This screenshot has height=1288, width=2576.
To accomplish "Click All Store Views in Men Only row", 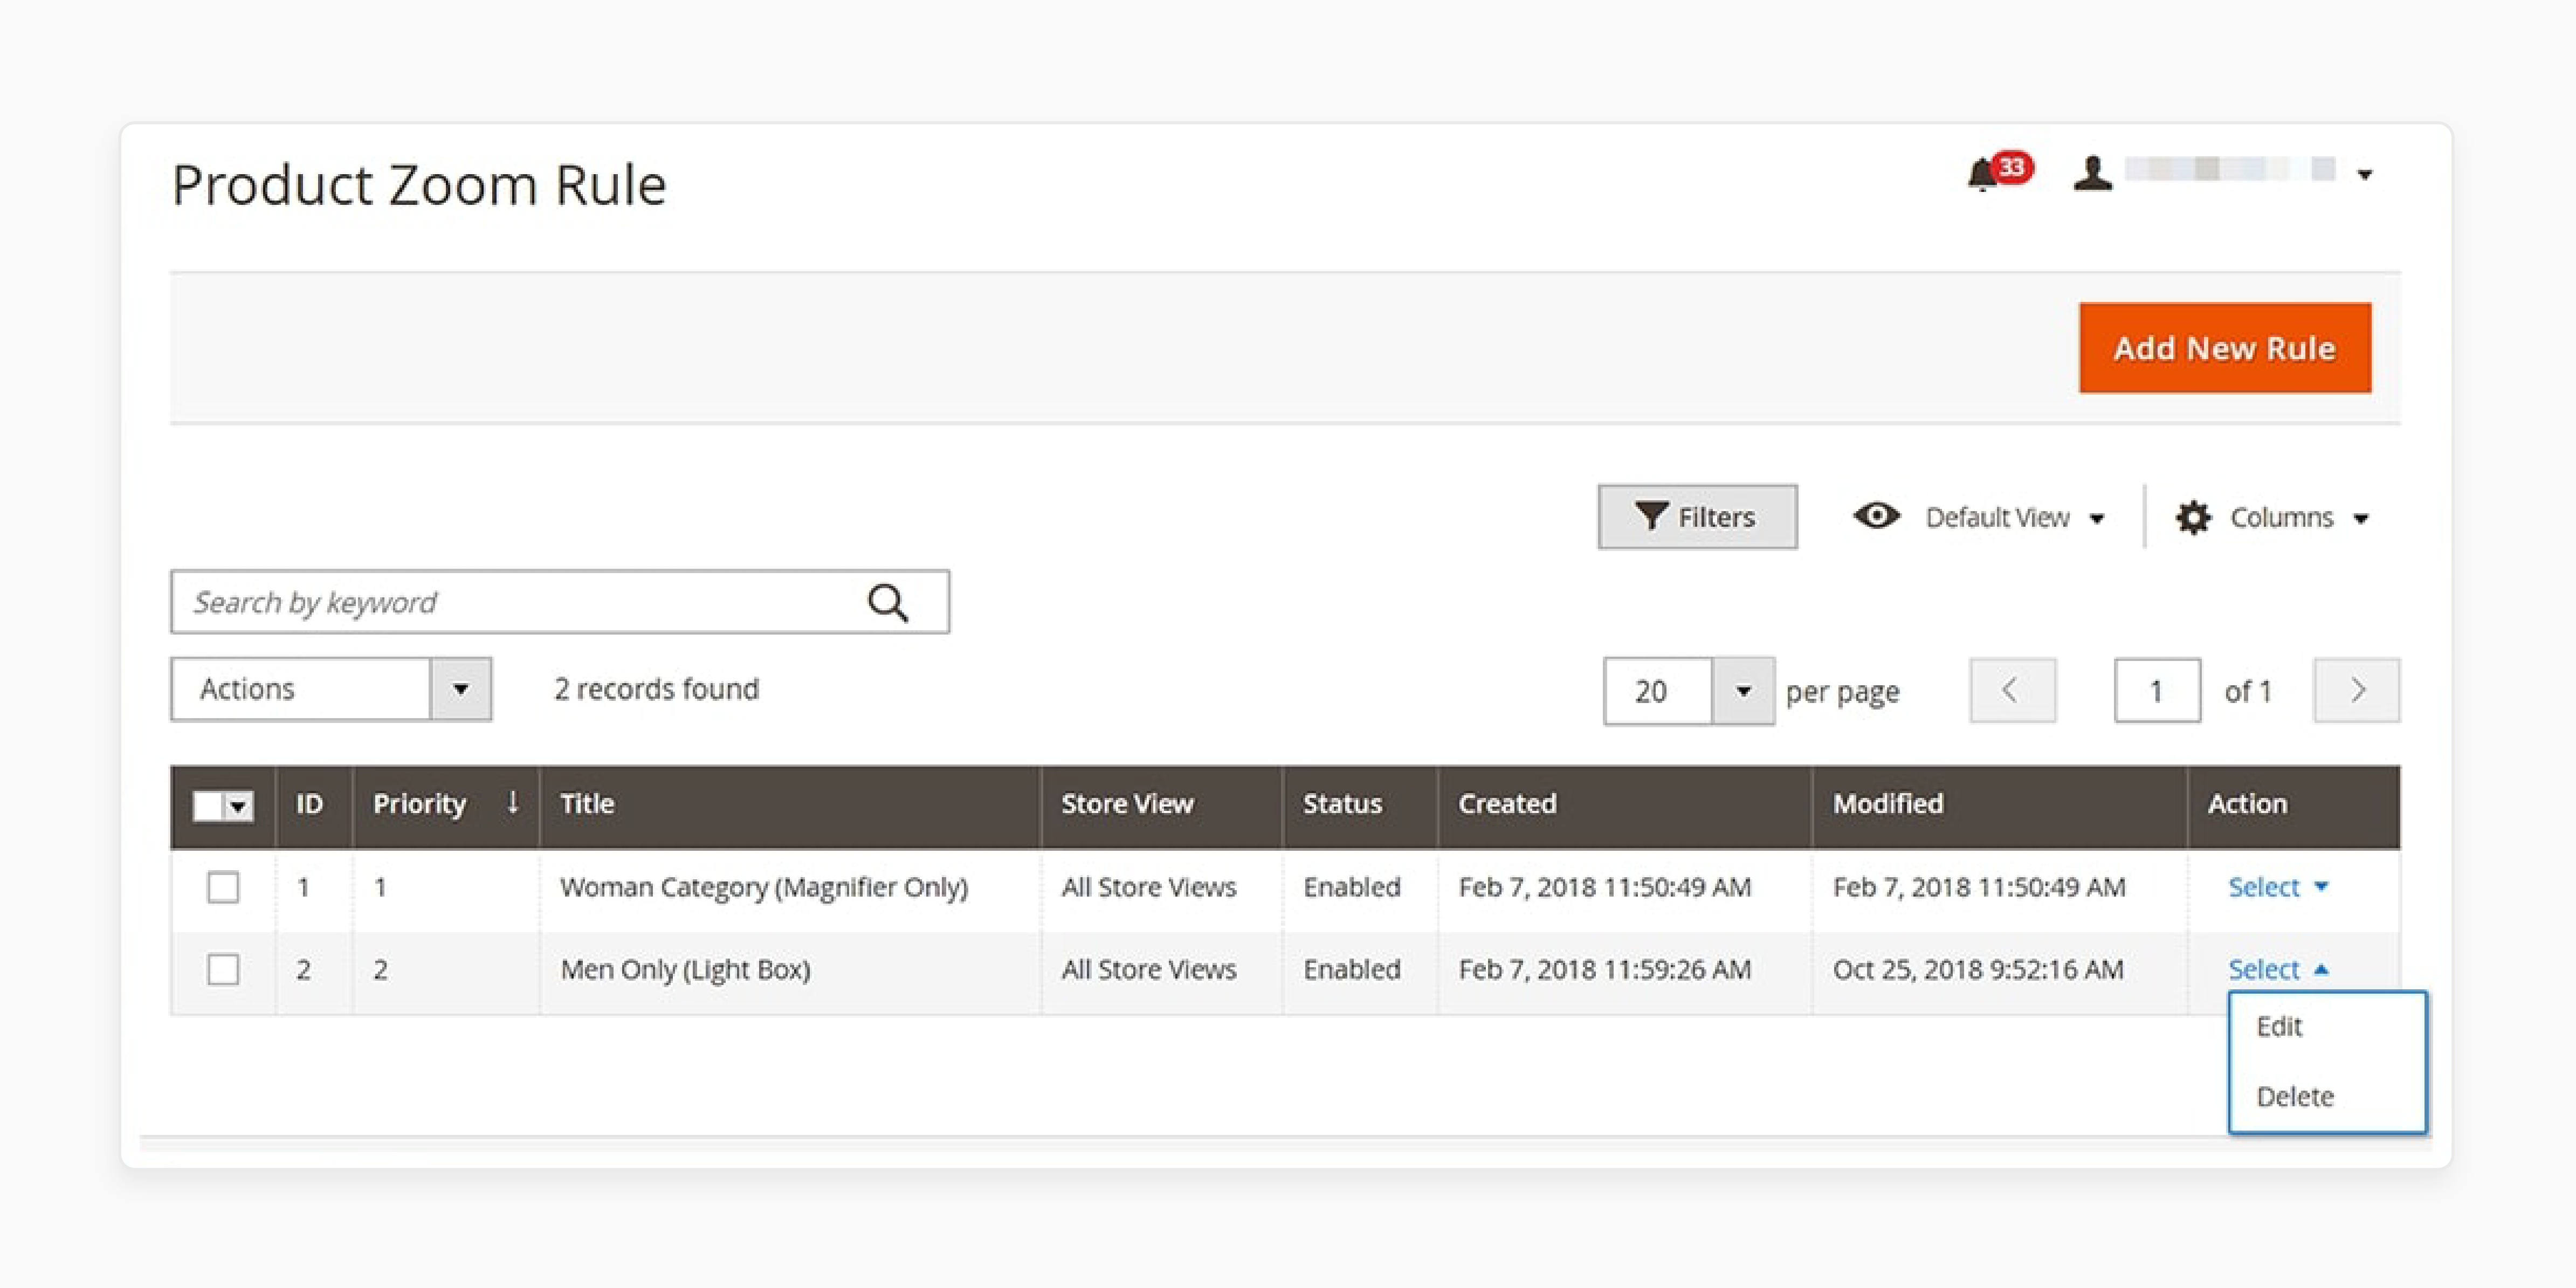I will (x=1149, y=969).
